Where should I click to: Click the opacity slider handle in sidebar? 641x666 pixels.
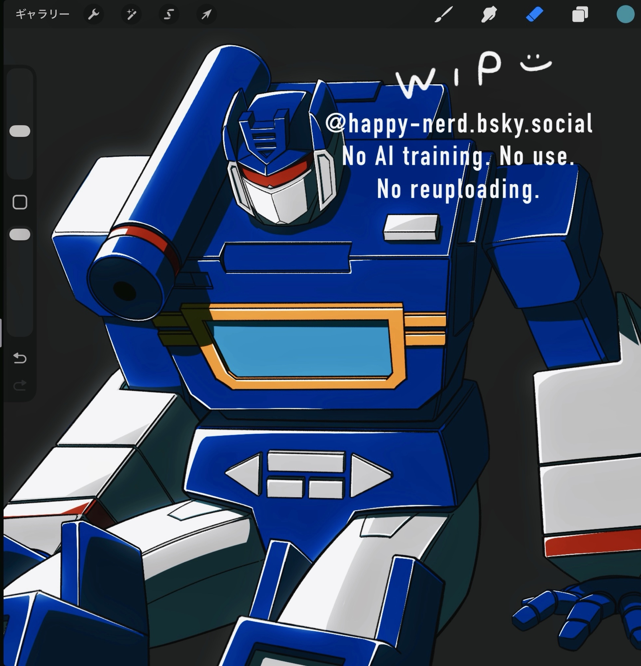pyautogui.click(x=20, y=234)
